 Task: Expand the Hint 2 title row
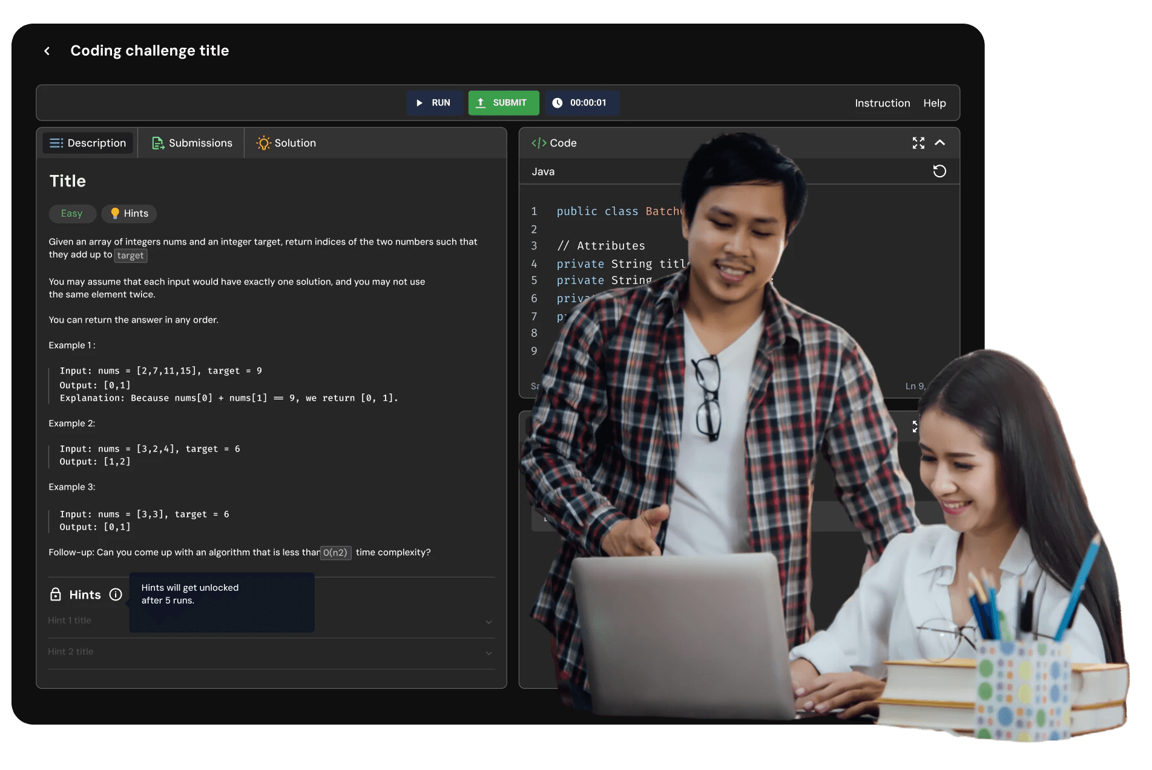tap(271, 653)
